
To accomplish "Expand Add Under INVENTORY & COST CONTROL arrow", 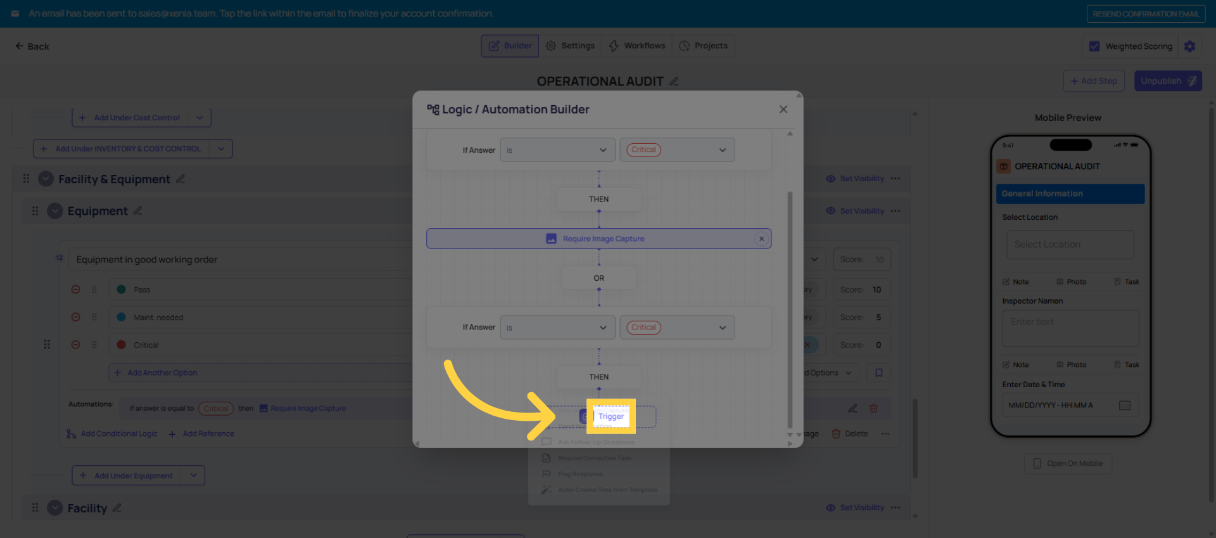I will point(221,149).
